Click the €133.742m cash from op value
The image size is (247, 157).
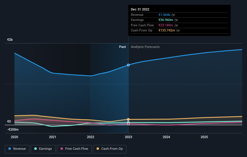pos(167,31)
